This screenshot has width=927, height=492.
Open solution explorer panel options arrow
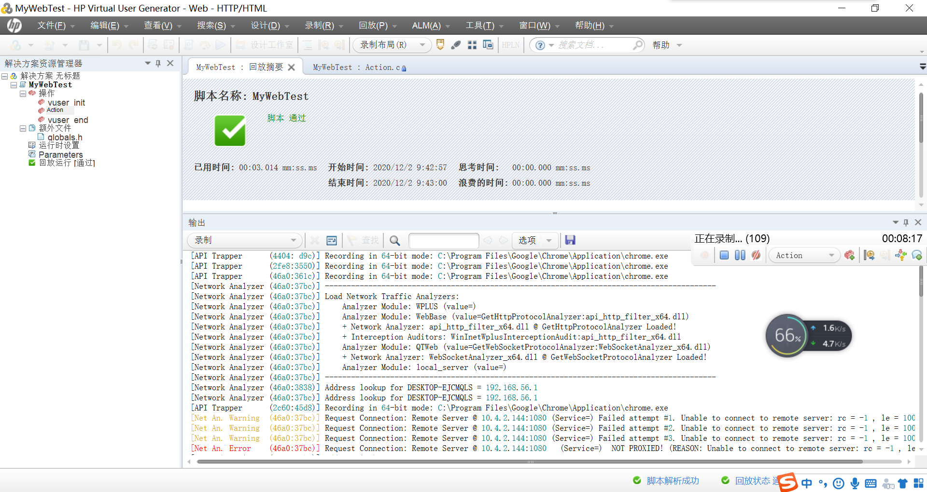(148, 63)
